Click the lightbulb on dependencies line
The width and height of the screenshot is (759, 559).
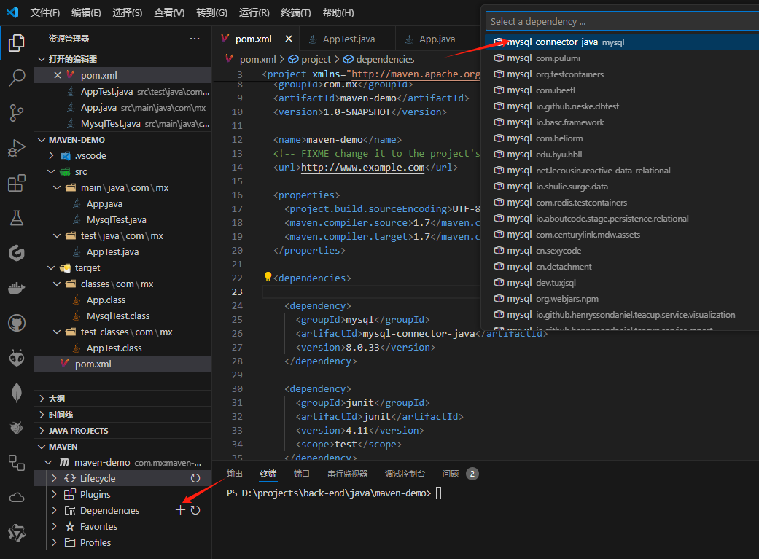268,278
